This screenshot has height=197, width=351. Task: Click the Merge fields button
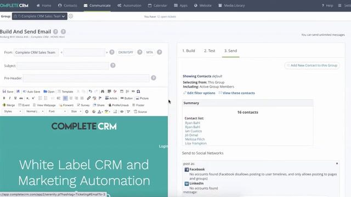pyautogui.click(x=9, y=105)
